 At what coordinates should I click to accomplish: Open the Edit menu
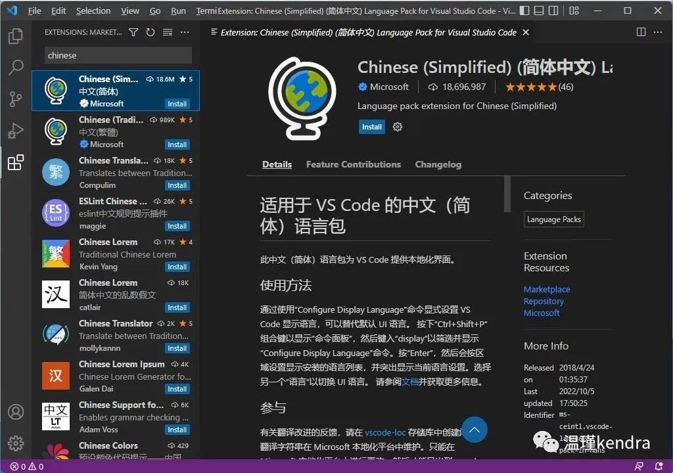click(x=58, y=11)
